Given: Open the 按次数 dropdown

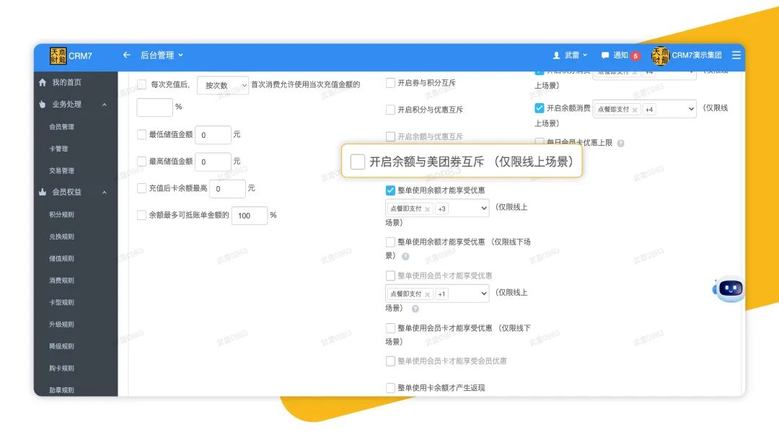Looking at the screenshot, I should click(x=223, y=85).
